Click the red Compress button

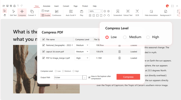tap(128, 77)
